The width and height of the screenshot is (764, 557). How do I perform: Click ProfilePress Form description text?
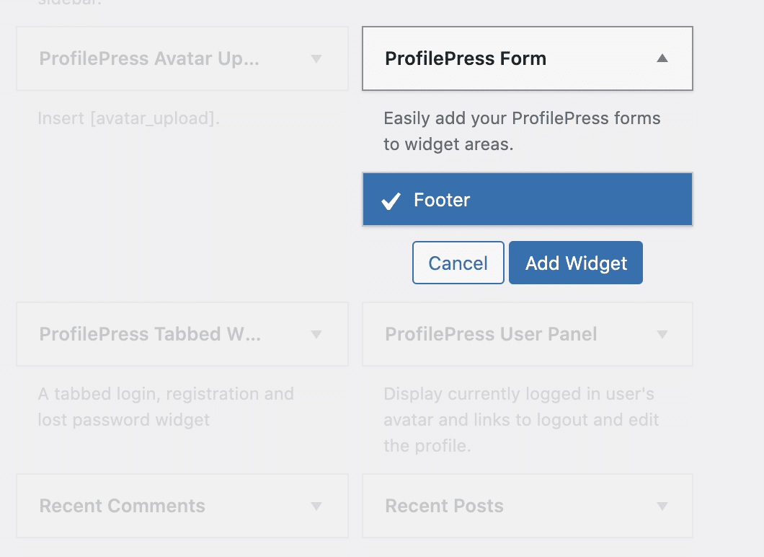point(522,131)
